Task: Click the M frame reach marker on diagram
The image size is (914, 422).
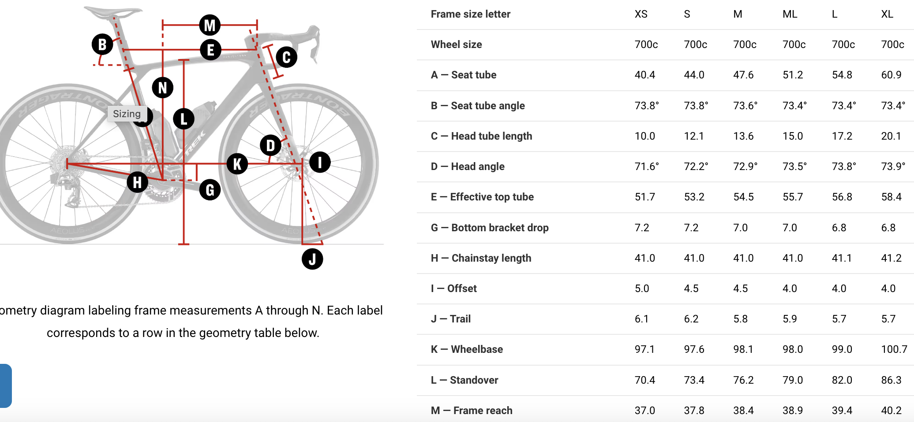Action: pos(210,25)
